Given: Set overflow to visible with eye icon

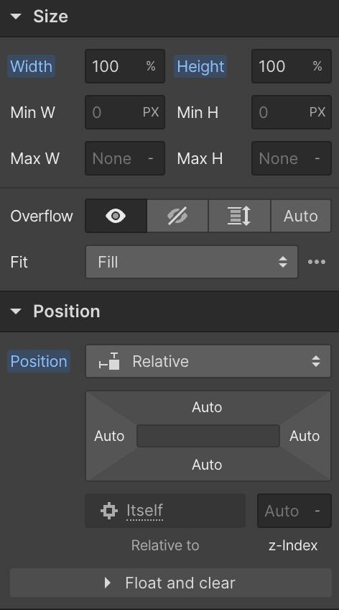Looking at the screenshot, I should coord(116,216).
